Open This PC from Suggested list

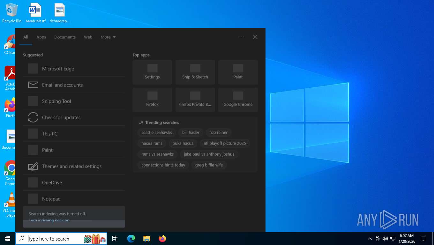(74, 134)
